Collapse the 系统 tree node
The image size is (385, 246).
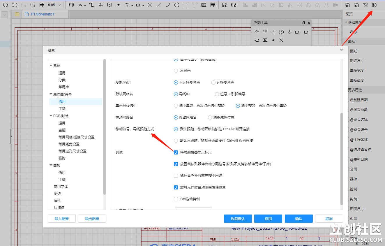pos(51,66)
